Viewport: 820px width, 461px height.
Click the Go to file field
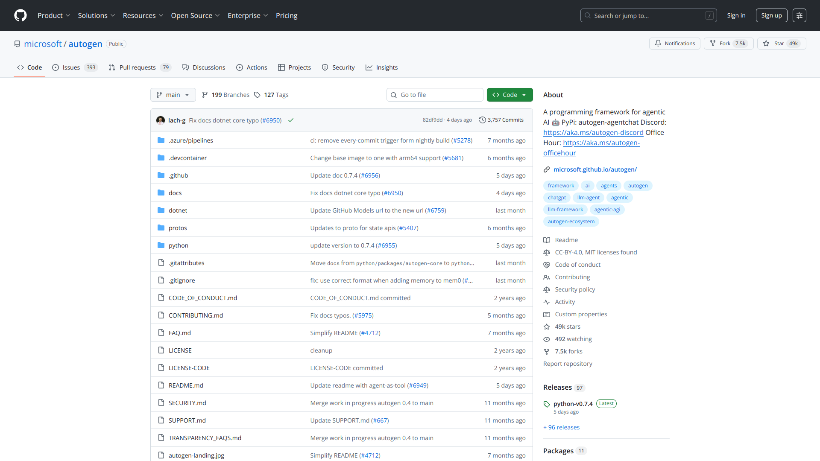(435, 95)
